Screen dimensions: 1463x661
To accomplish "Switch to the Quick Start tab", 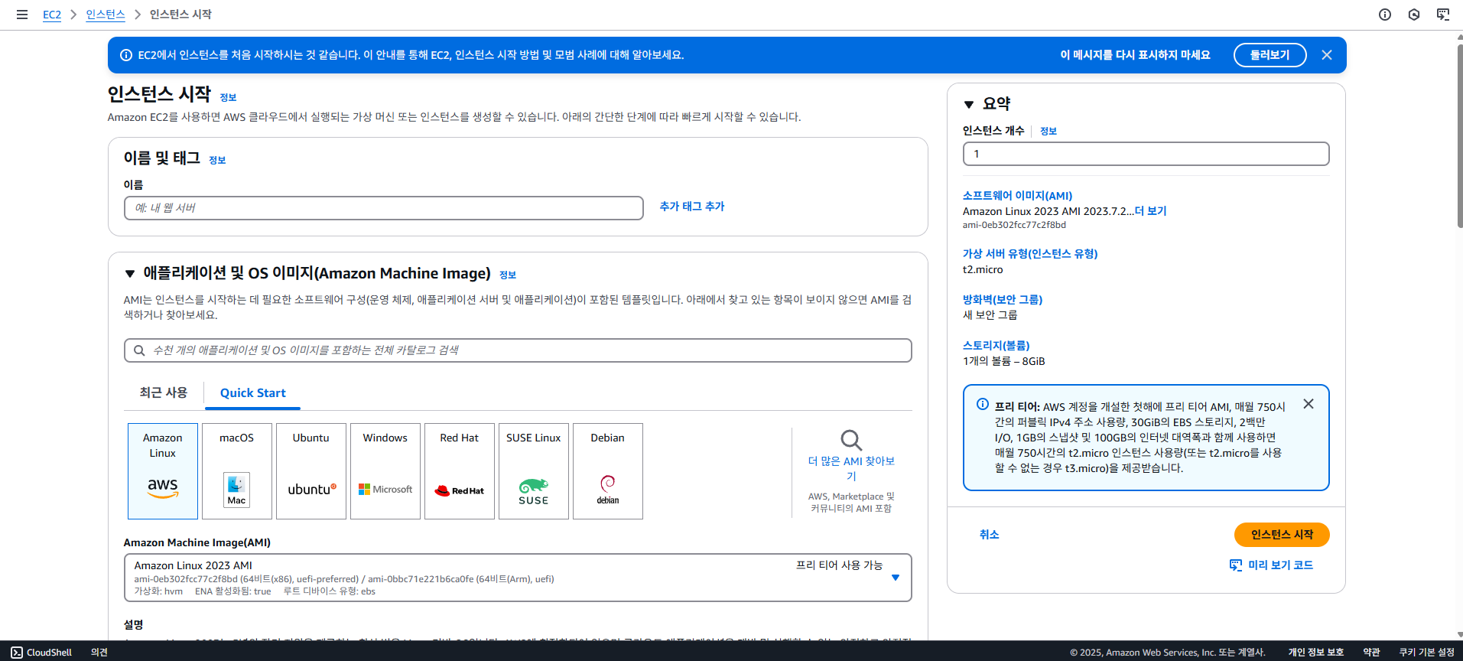I will 252,392.
